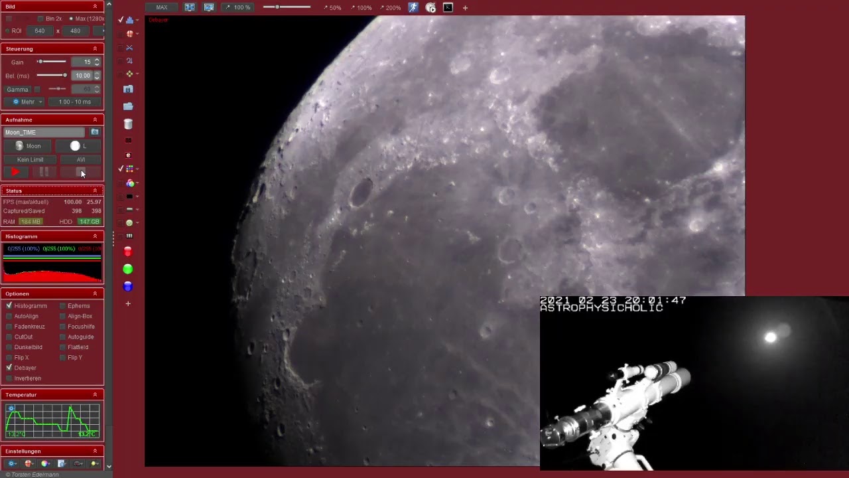
Task: Click the Moon object button
Action: coord(28,145)
